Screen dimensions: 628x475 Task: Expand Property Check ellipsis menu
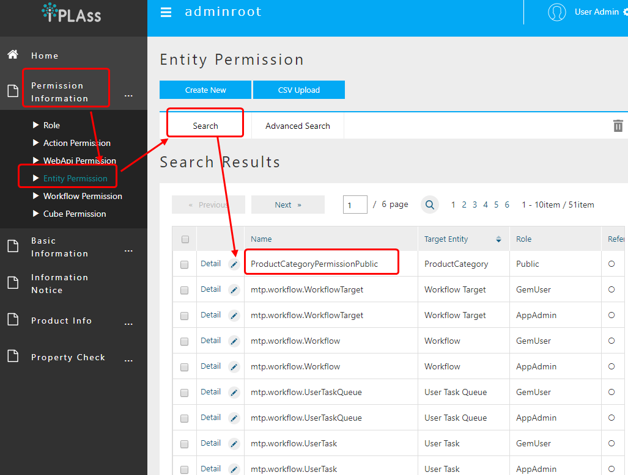pyautogui.click(x=128, y=361)
